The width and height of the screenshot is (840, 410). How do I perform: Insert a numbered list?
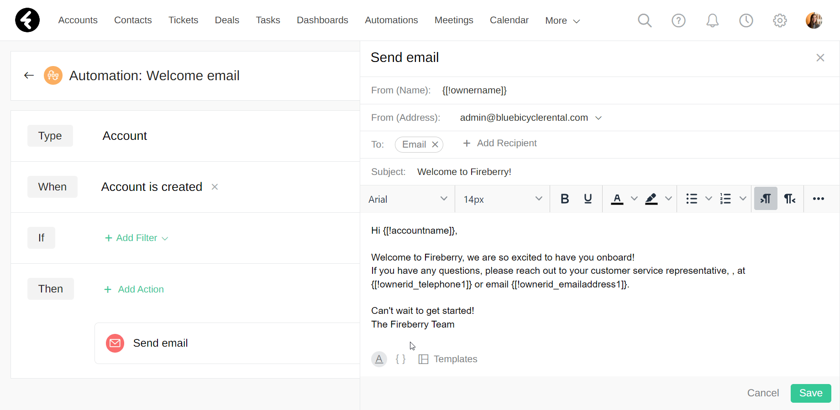(x=725, y=199)
